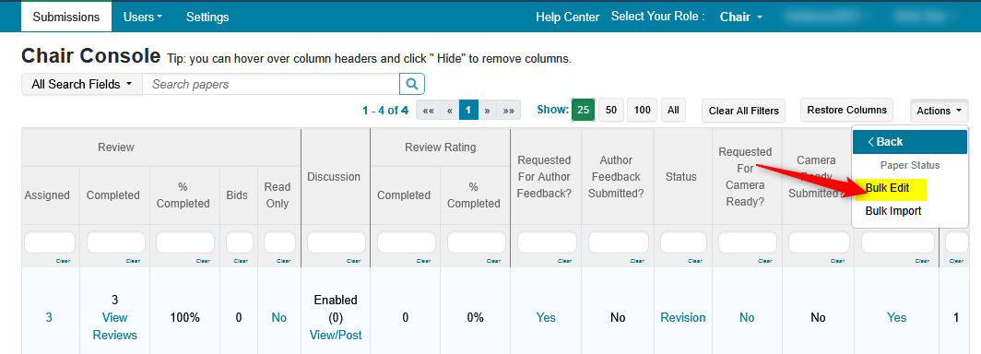Click the magnifier search icon
The height and width of the screenshot is (354, 981).
tap(411, 84)
